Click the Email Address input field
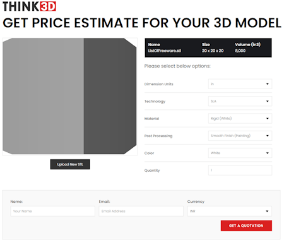Image resolution: width=284 pixels, height=242 pixels. [141, 211]
